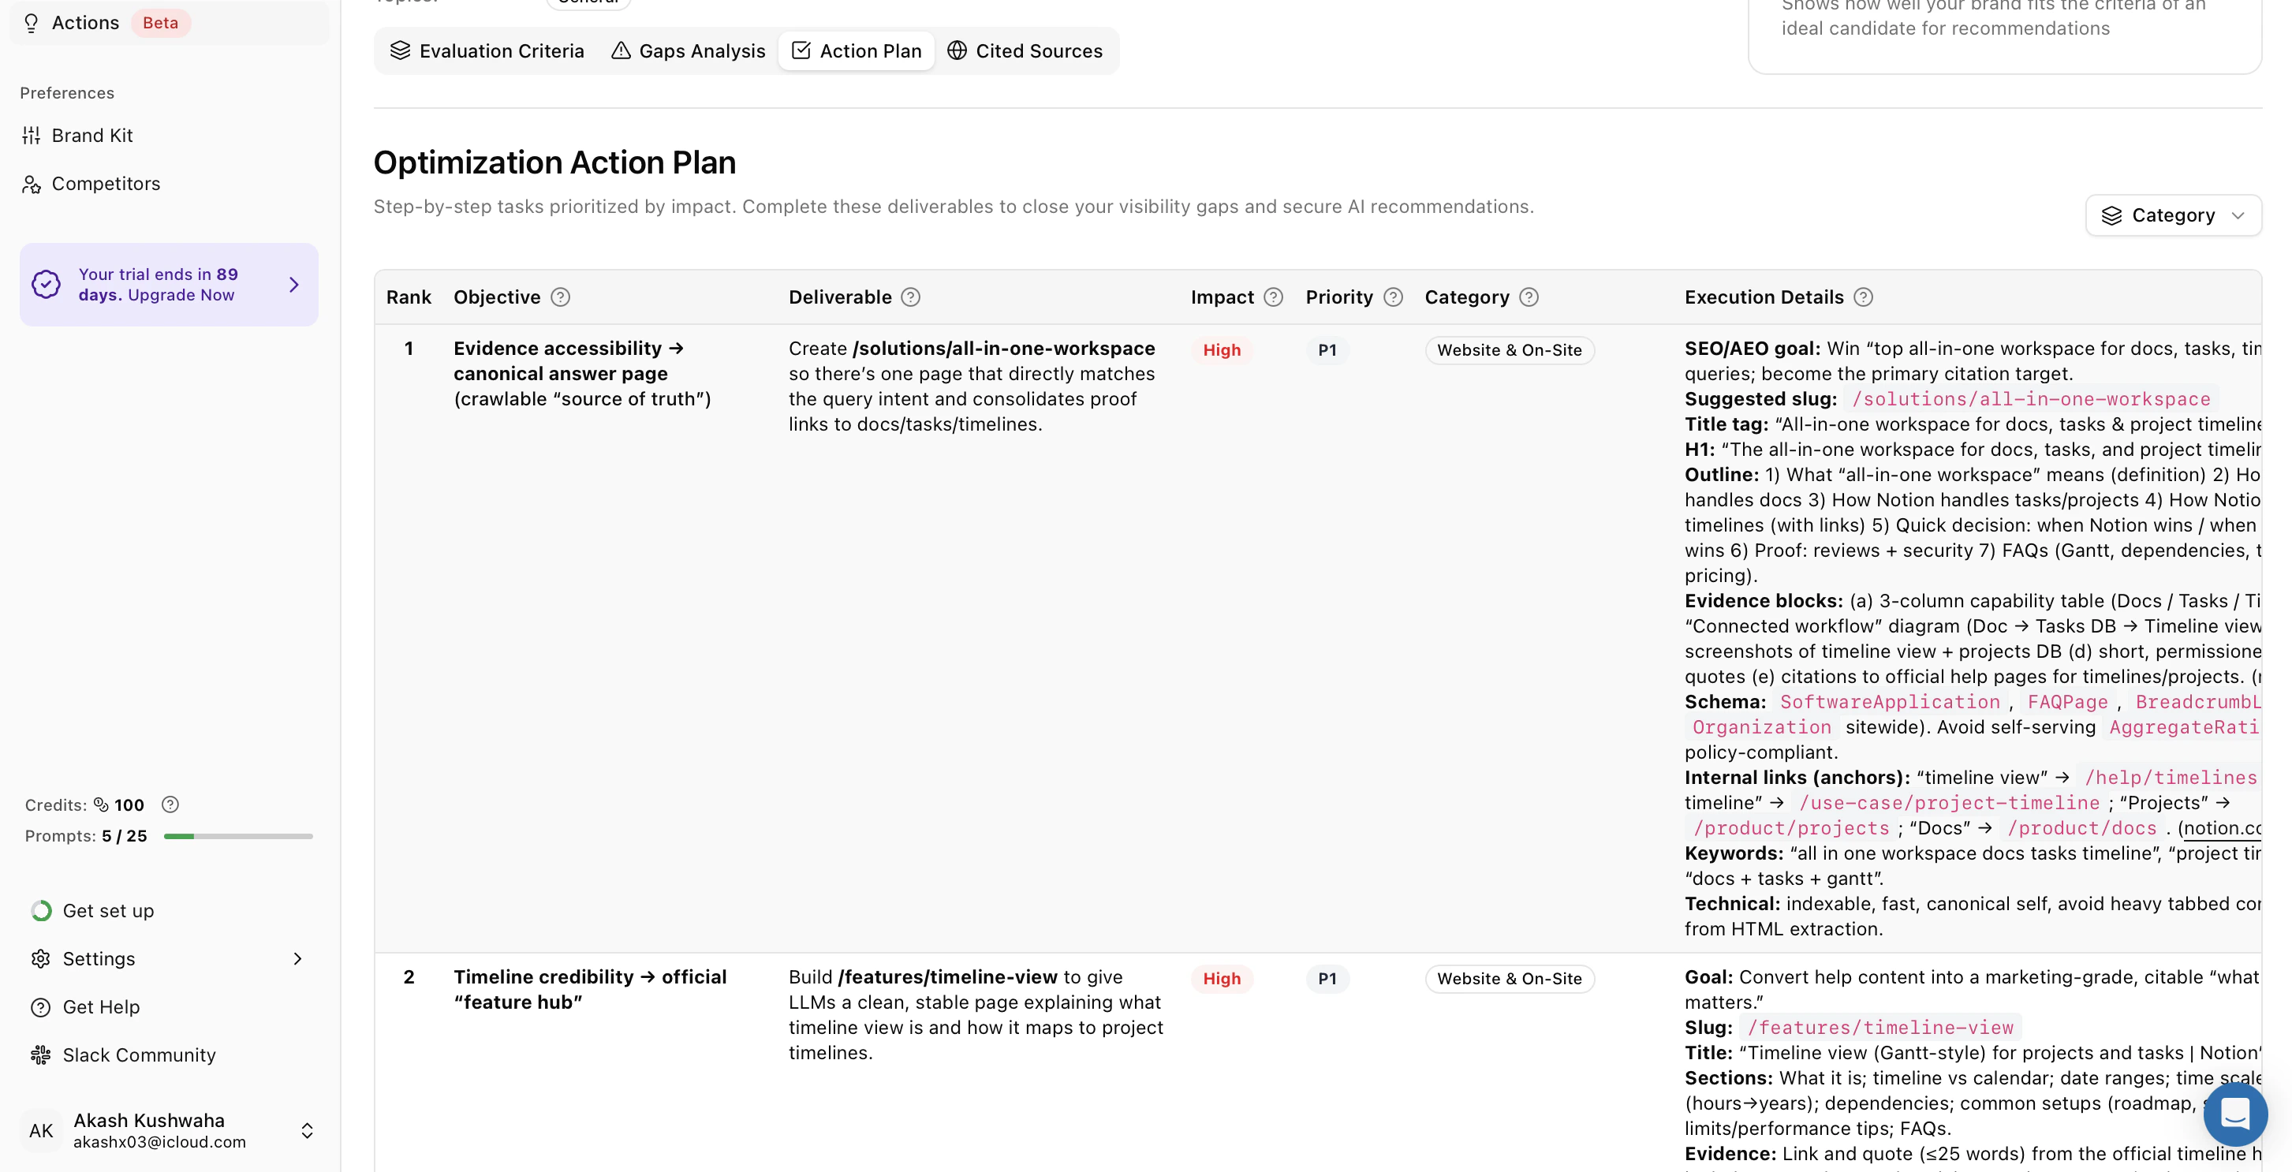The width and height of the screenshot is (2292, 1172).
Task: Open the Get set up checklist
Action: coord(108,910)
